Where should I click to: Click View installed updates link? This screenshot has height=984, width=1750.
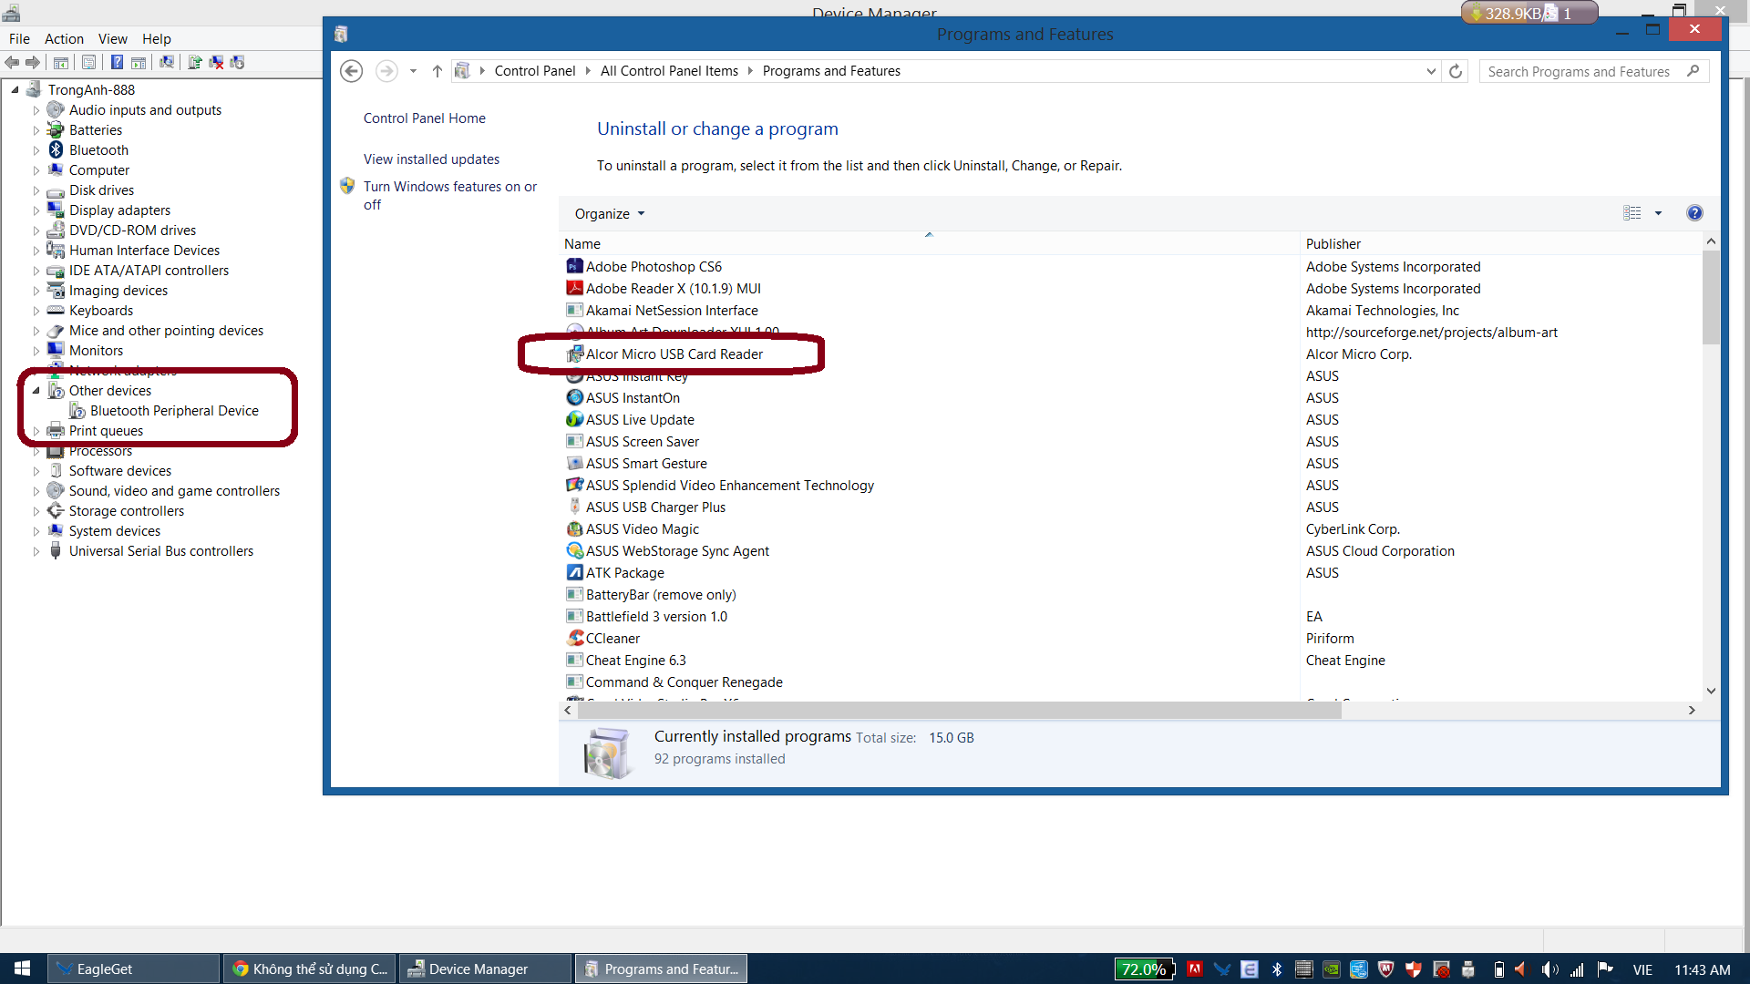[x=431, y=159]
